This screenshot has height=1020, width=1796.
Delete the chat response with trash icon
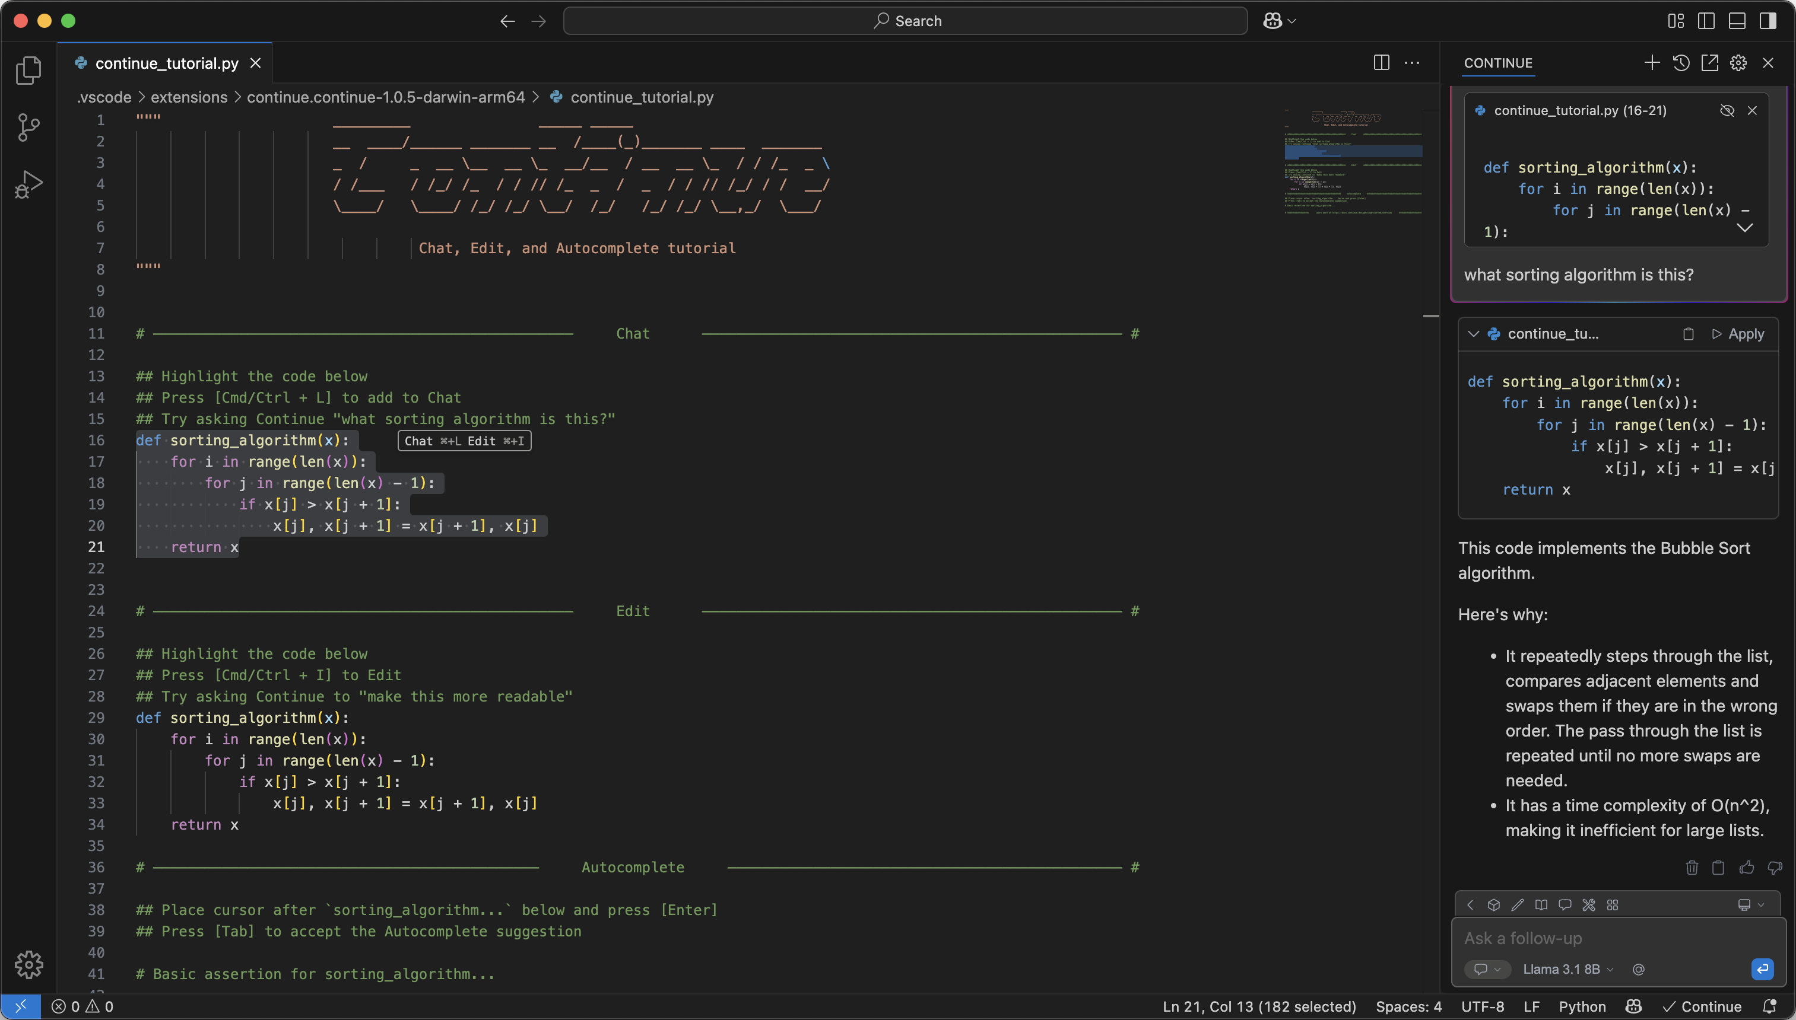tap(1692, 868)
